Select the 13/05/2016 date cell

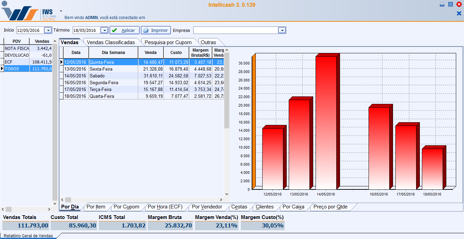pyautogui.click(x=75, y=69)
